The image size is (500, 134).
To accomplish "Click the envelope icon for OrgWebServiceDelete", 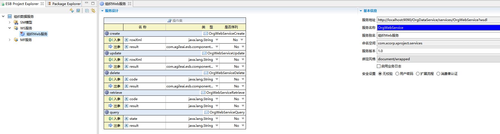I will (206, 73).
